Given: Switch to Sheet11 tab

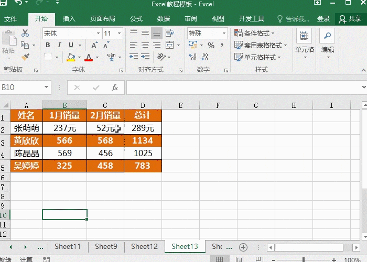Looking at the screenshot, I should coord(68,247).
